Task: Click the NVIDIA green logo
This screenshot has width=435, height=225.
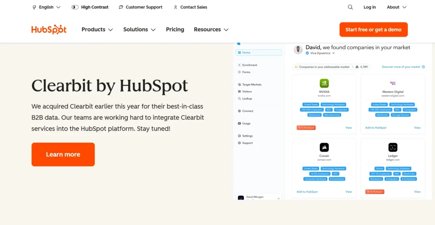Action: tap(324, 83)
